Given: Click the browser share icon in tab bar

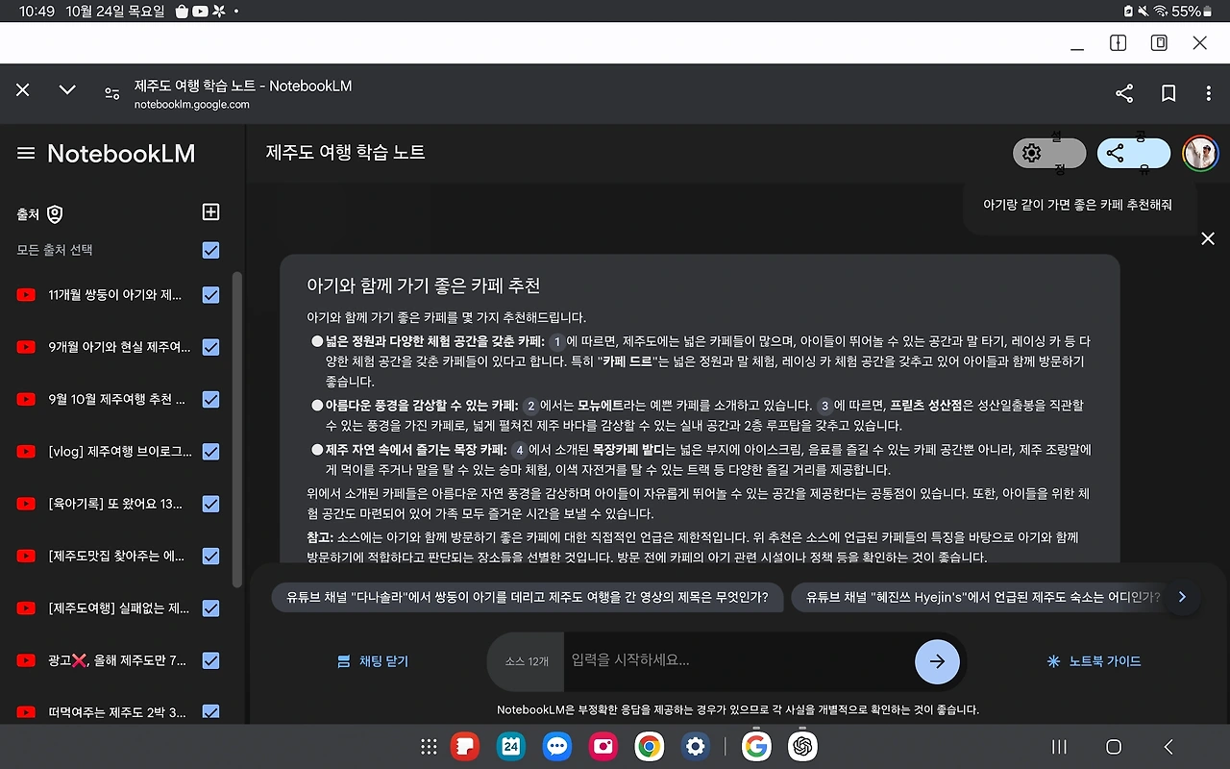Looking at the screenshot, I should coord(1124,93).
